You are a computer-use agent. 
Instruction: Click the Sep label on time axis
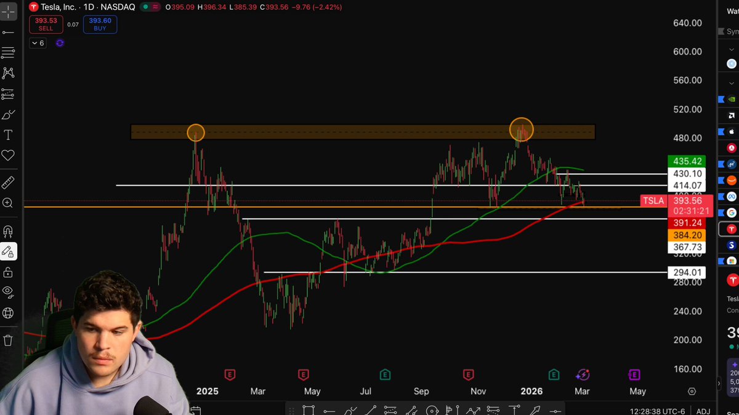pos(421,391)
